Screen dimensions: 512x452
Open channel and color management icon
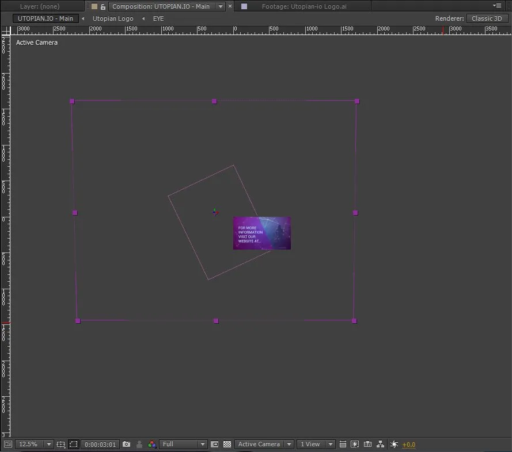tap(152, 444)
